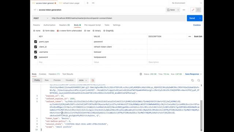Click Save Response

pos(192,74)
